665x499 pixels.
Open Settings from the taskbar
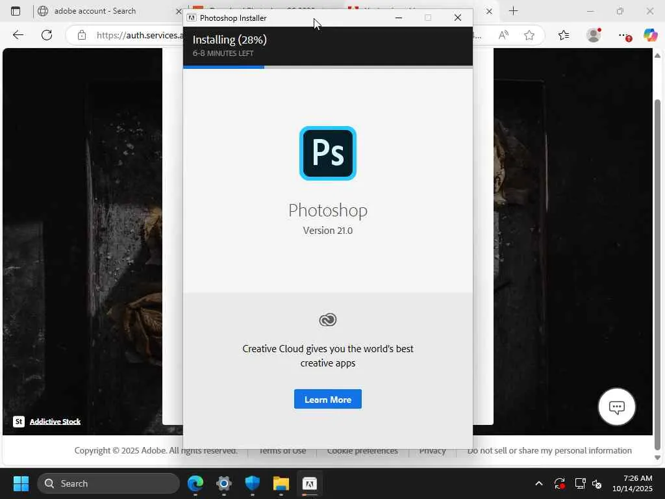click(x=224, y=483)
